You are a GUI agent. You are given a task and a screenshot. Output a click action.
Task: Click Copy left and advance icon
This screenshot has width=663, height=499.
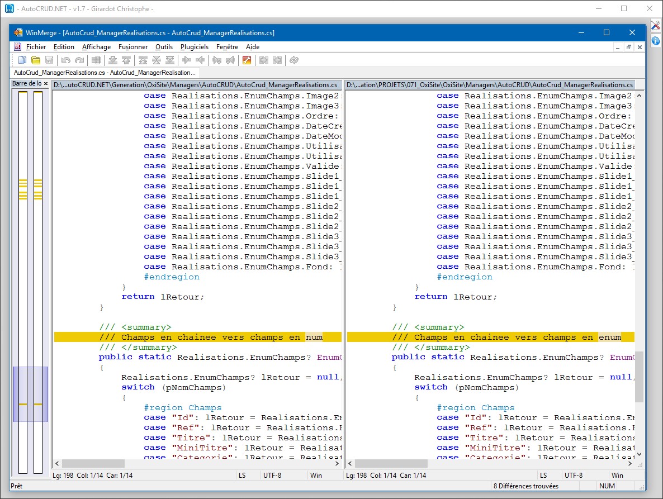pyautogui.click(x=230, y=60)
